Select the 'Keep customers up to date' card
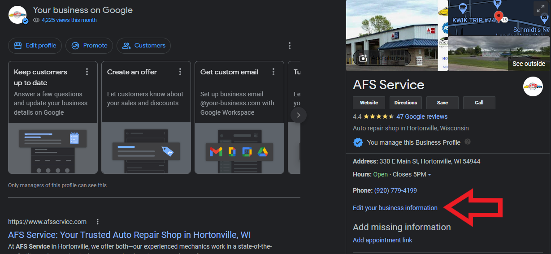The width and height of the screenshot is (551, 254). pyautogui.click(x=53, y=117)
